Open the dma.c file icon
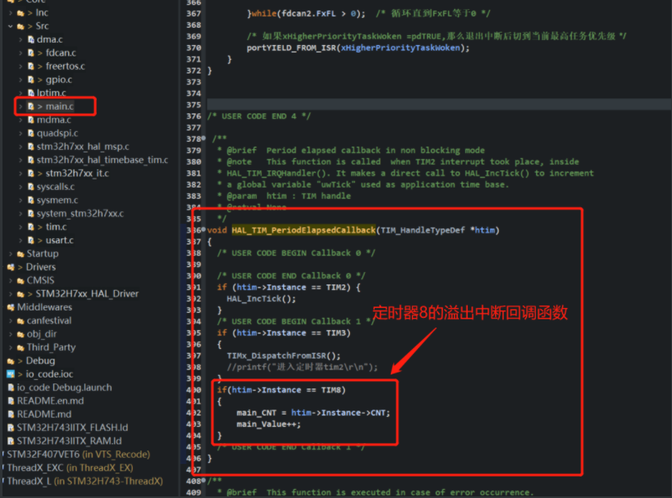The width and height of the screenshot is (672, 498). pyautogui.click(x=31, y=39)
